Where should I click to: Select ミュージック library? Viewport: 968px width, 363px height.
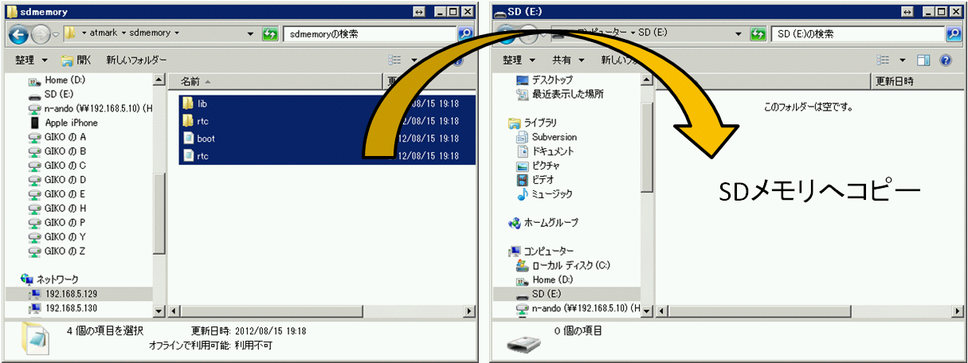click(544, 194)
